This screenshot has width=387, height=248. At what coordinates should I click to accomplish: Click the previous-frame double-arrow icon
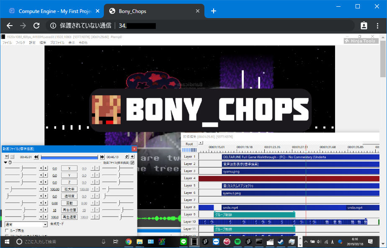click(36, 157)
